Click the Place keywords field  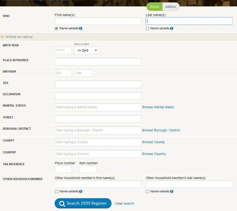click(98, 62)
